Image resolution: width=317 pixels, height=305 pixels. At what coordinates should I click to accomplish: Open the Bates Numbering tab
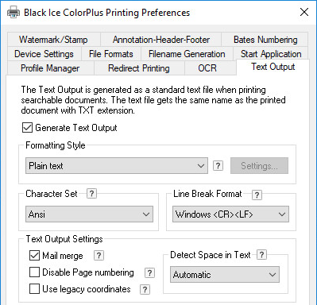[265, 40]
